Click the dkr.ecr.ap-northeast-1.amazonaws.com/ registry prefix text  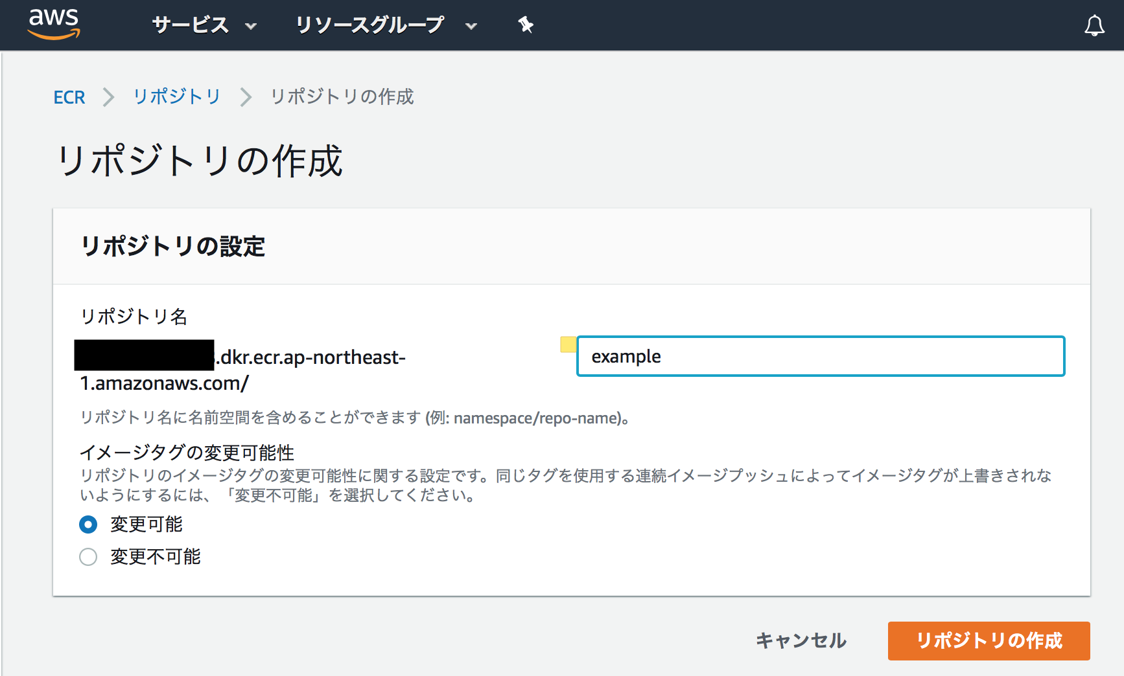(x=243, y=370)
